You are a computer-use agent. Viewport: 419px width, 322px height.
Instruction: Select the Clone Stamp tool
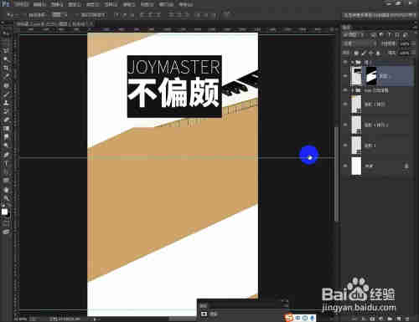[6, 102]
